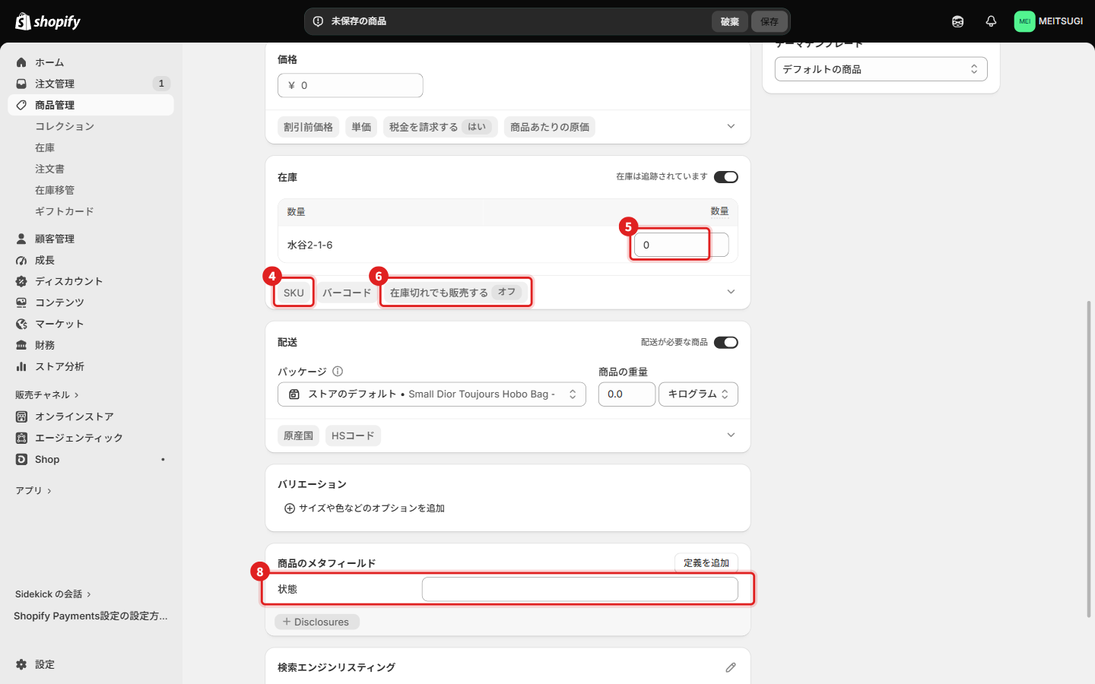The height and width of the screenshot is (684, 1095).
Task: Toggle the 配送が必要な商品 shipping switch
Action: [x=726, y=343]
